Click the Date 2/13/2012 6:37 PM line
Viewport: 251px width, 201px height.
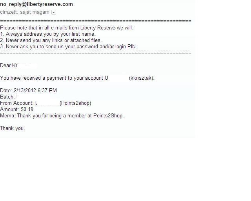click(29, 91)
